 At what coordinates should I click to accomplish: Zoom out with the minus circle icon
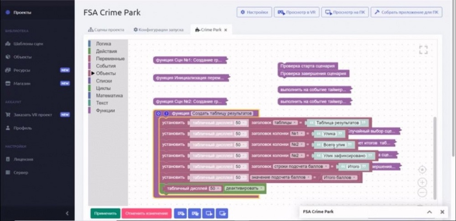422,192
